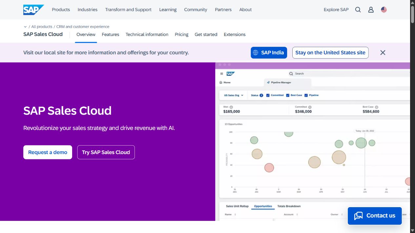Switch to the Pricing tab
Image resolution: width=415 pixels, height=233 pixels.
(x=181, y=34)
